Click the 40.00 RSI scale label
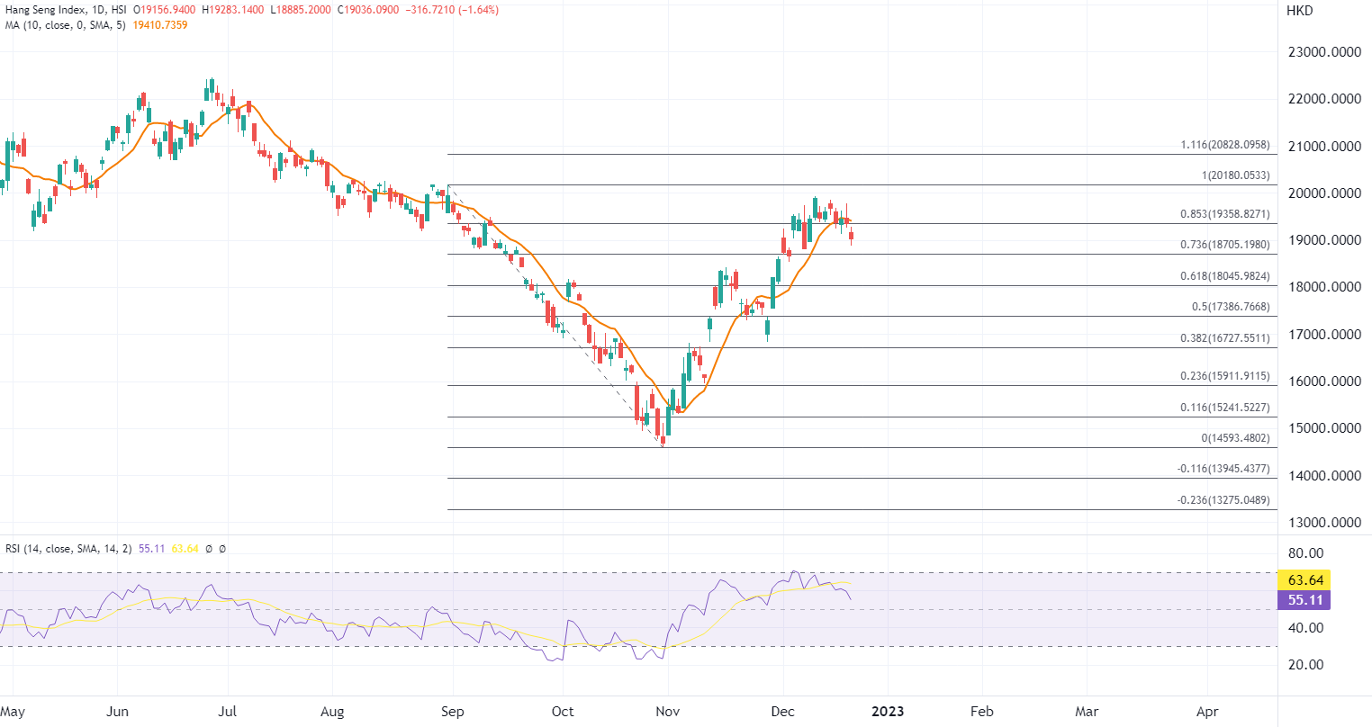Viewport: 1372px width, 727px height. click(1306, 628)
